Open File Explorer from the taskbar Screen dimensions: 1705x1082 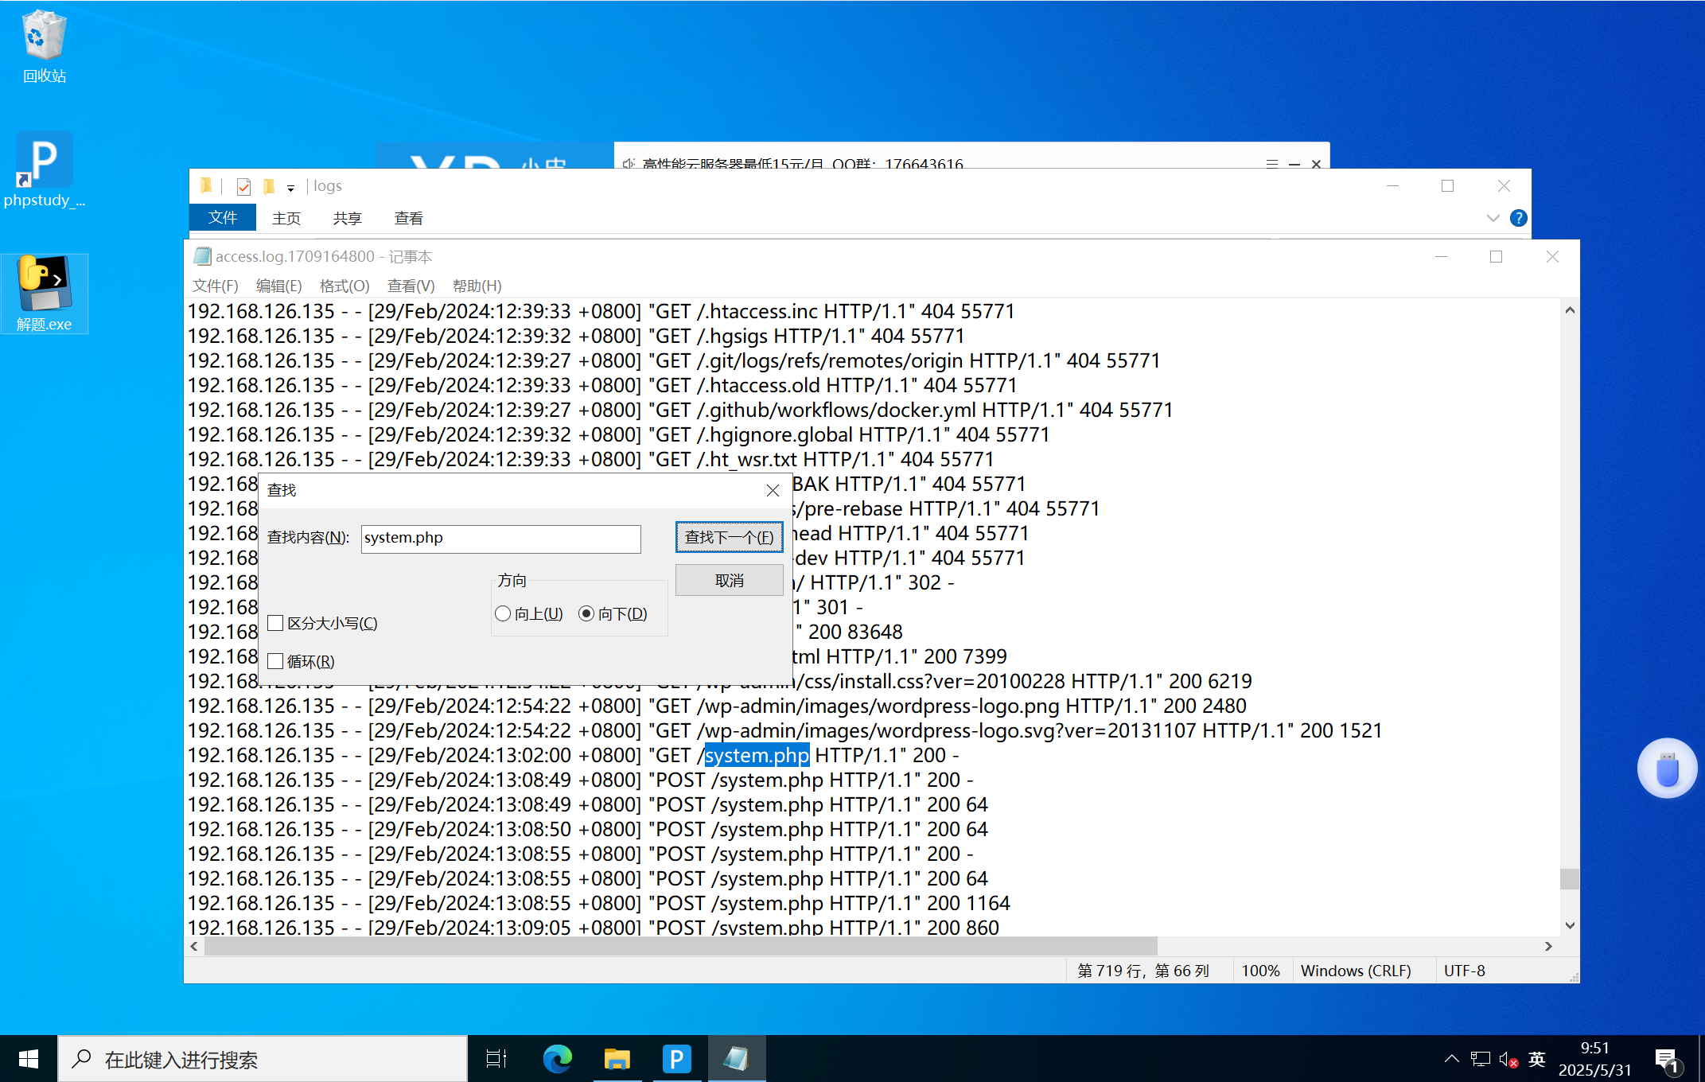click(617, 1059)
